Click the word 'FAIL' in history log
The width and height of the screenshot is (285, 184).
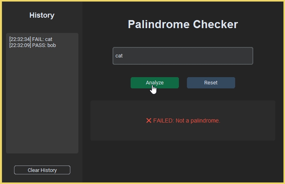coord(37,39)
